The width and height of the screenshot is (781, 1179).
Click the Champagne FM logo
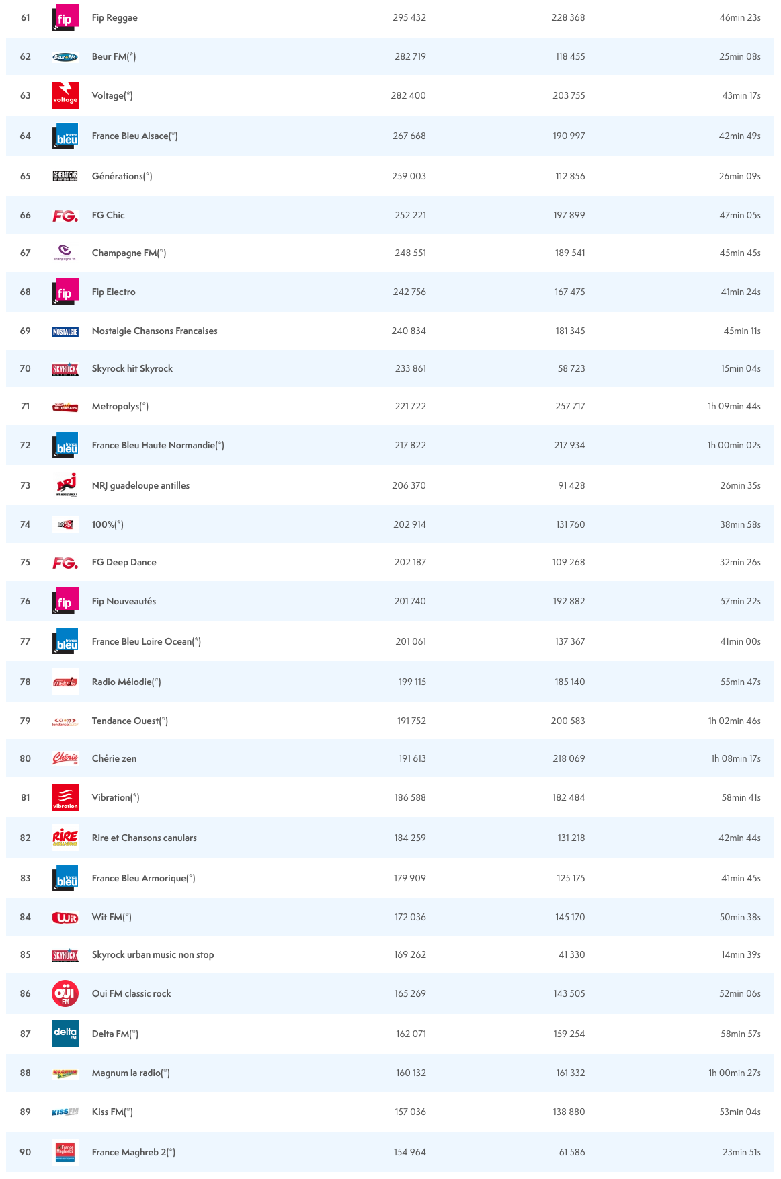pyautogui.click(x=65, y=253)
